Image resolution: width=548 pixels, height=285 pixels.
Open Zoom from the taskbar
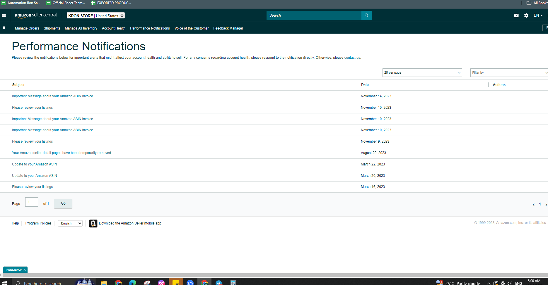point(190,283)
